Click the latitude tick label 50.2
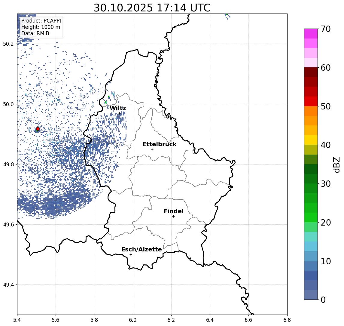Viewport: 344px width, 326px height. pyautogui.click(x=8, y=44)
